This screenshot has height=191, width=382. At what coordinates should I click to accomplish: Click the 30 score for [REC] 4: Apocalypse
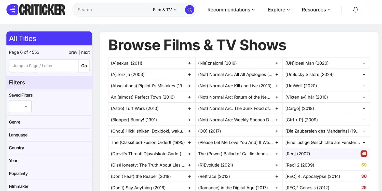point(364,176)
